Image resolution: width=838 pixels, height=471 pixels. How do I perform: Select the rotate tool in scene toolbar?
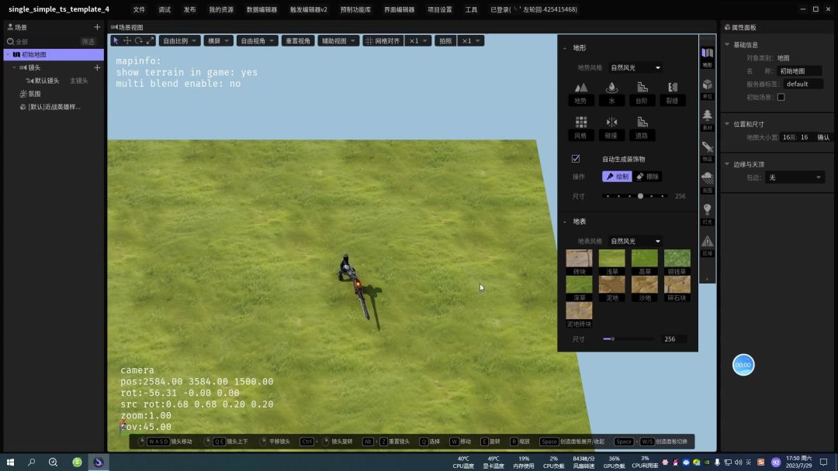(139, 41)
